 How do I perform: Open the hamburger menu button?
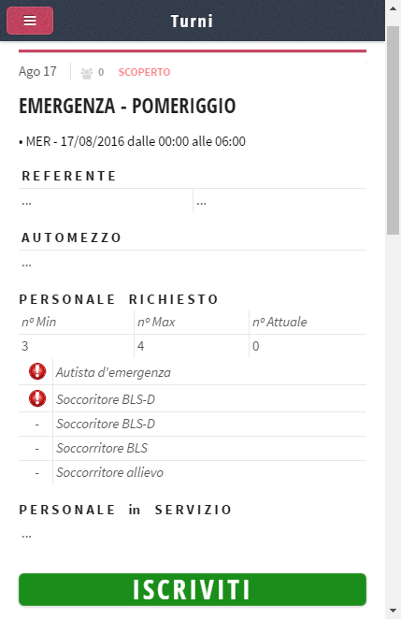[x=30, y=21]
